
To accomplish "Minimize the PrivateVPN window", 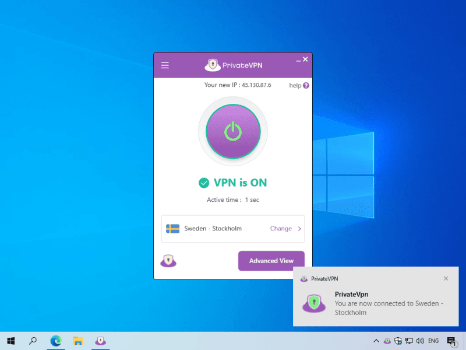I will [298, 60].
